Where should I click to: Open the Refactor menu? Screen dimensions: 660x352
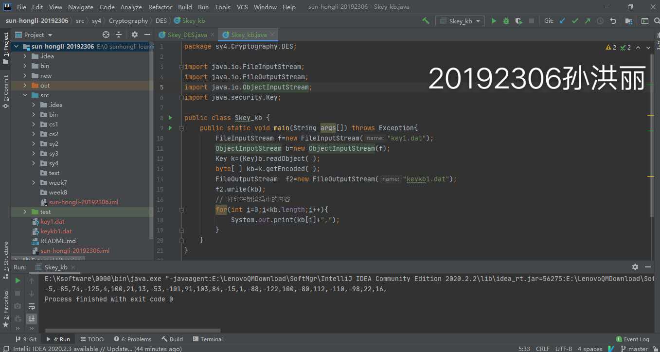click(x=160, y=7)
